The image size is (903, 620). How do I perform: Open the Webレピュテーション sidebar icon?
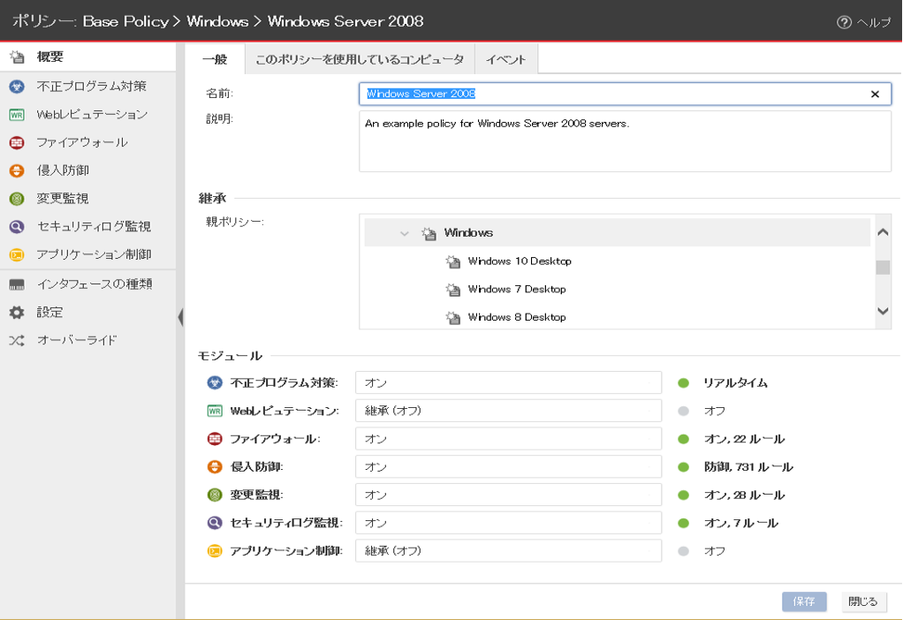17,115
